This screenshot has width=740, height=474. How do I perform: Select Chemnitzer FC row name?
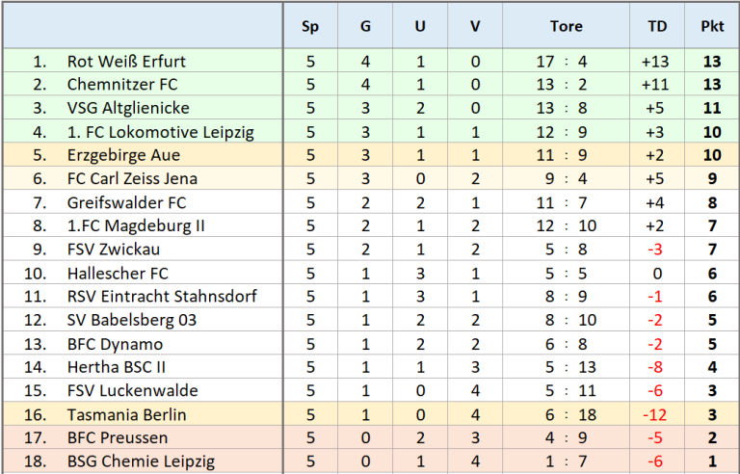[x=122, y=85]
